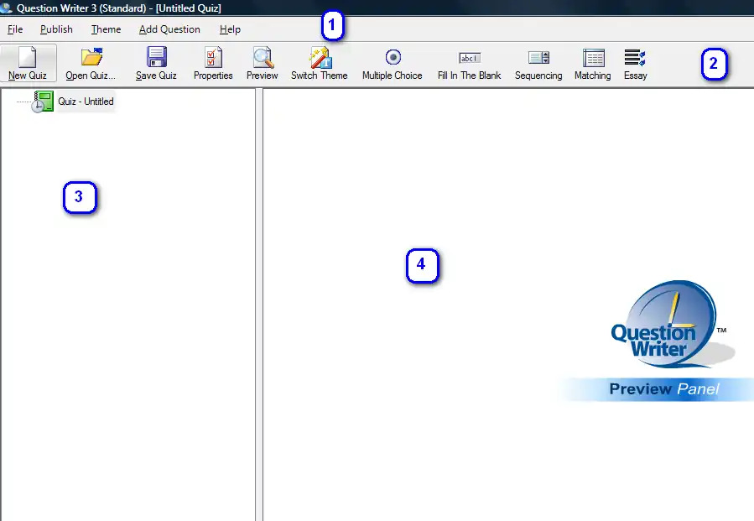Open the File menu
This screenshot has width=754, height=521.
click(15, 29)
